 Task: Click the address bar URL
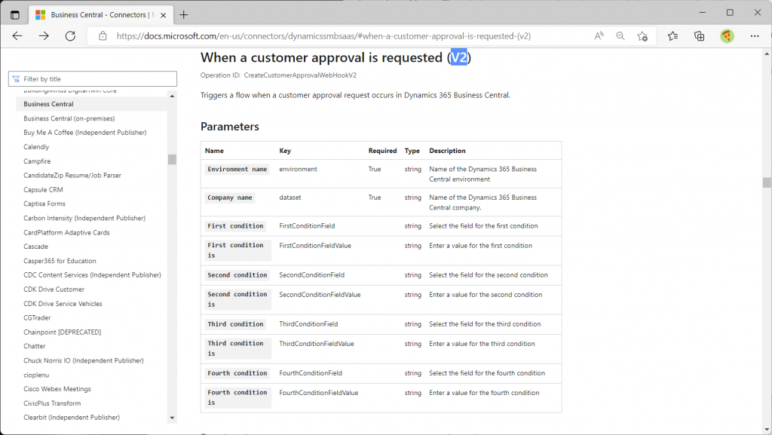(x=323, y=36)
